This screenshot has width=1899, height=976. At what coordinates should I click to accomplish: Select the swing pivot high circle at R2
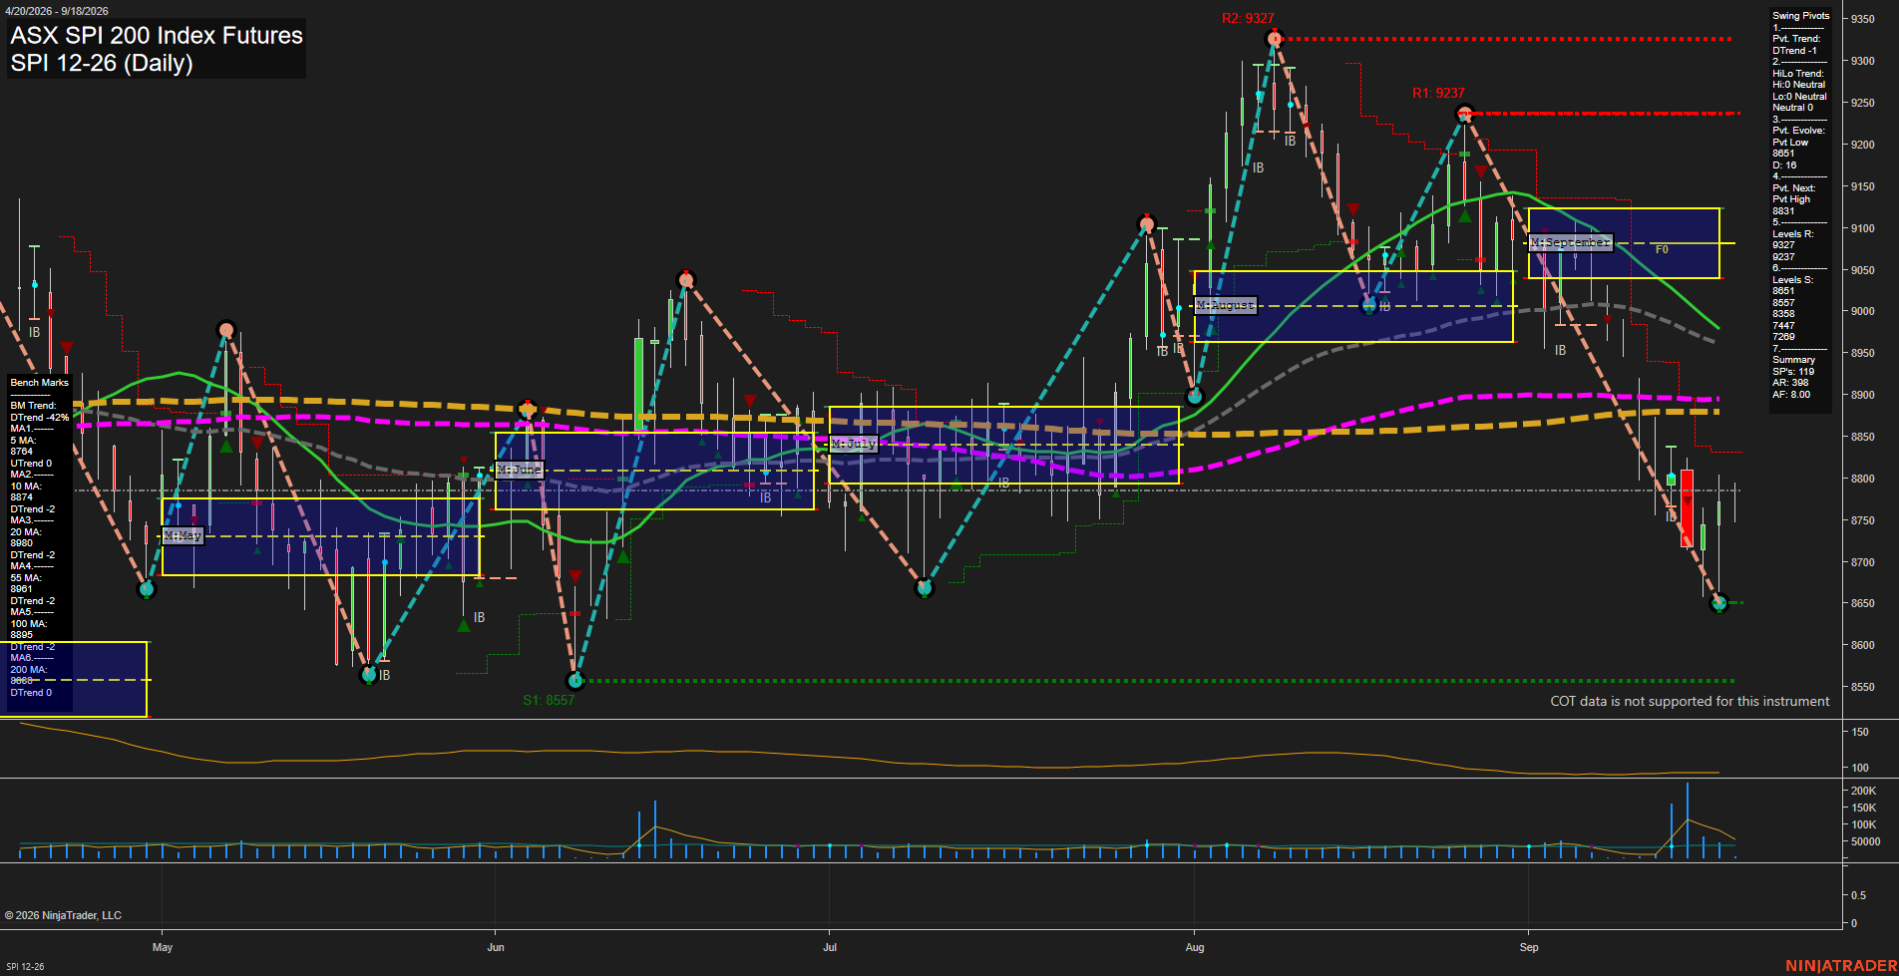tap(1274, 39)
